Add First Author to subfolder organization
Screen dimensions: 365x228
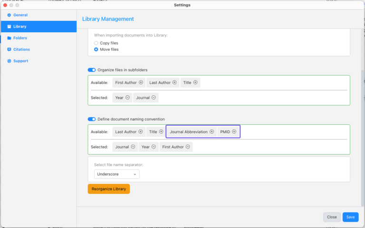point(141,82)
